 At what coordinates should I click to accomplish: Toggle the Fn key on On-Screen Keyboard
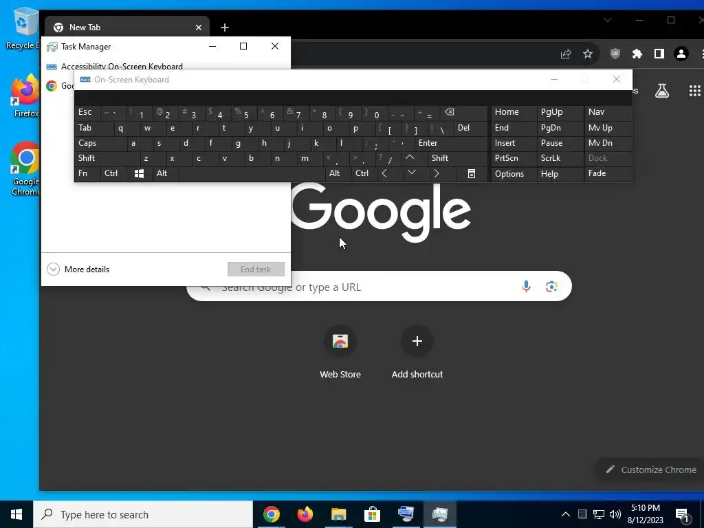pyautogui.click(x=87, y=174)
